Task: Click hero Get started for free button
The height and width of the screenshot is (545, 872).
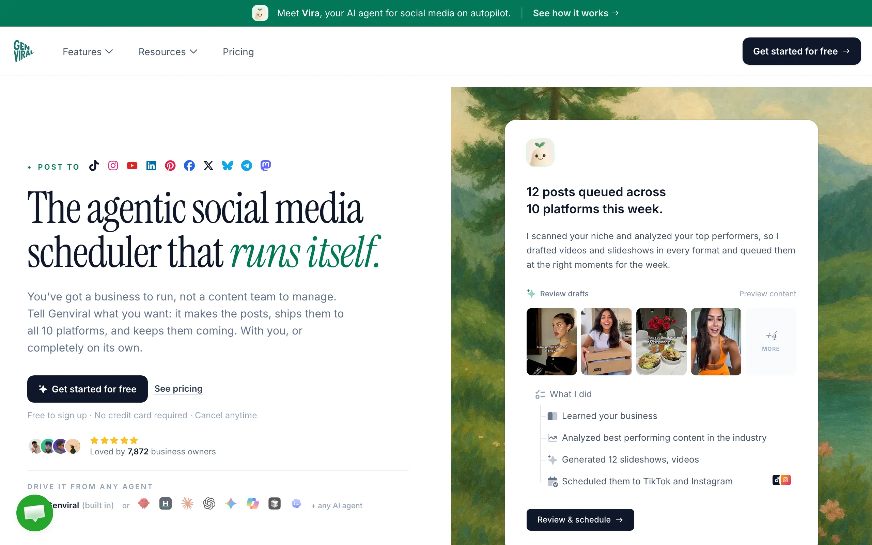Action: coord(88,389)
